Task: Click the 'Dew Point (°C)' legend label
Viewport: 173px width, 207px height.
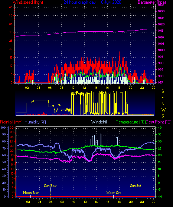Action: click(159, 122)
